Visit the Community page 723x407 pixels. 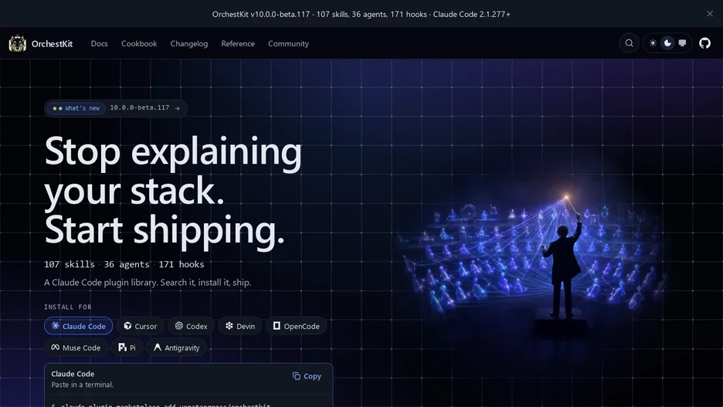pyautogui.click(x=288, y=44)
